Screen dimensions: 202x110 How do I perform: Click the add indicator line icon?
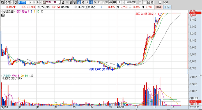tap(144, 2)
